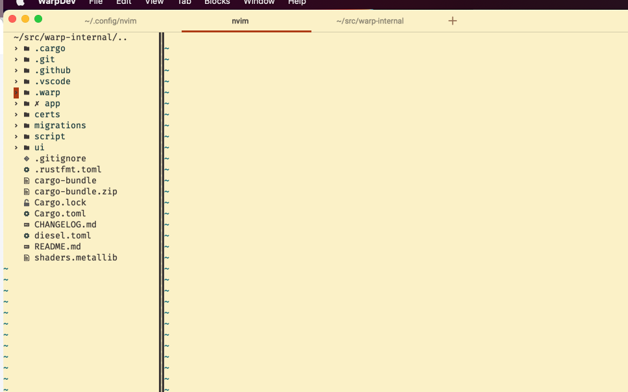Expand the .cargo folder
The width and height of the screenshot is (628, 392).
(x=16, y=48)
